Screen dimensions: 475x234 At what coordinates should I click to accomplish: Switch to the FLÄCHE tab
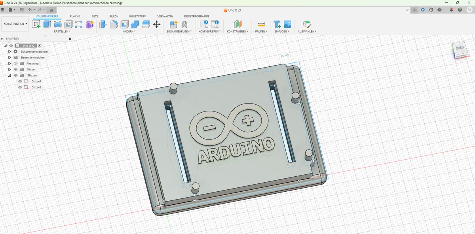click(74, 16)
